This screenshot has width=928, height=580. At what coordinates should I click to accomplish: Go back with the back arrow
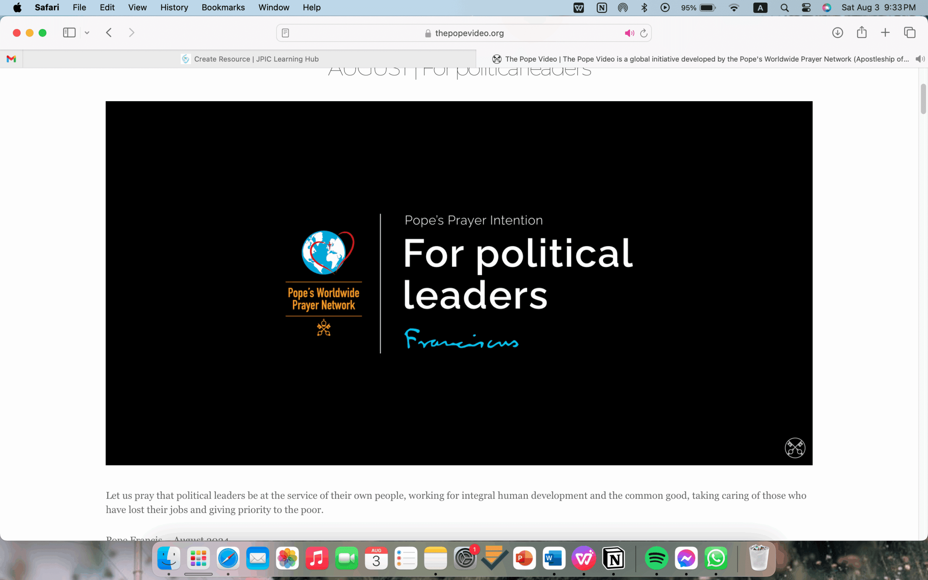[109, 33]
